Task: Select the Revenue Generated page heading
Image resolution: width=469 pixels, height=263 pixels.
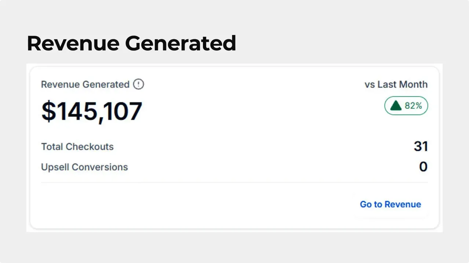Action: (131, 43)
